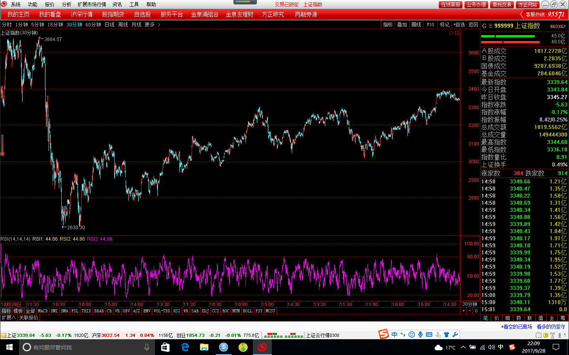Switch to 日线 period tab
This screenshot has width=569, height=355.
(x=109, y=24)
